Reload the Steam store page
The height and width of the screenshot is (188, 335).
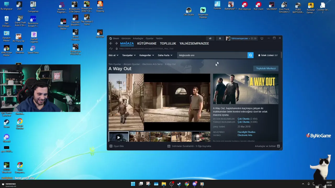(x=111, y=49)
